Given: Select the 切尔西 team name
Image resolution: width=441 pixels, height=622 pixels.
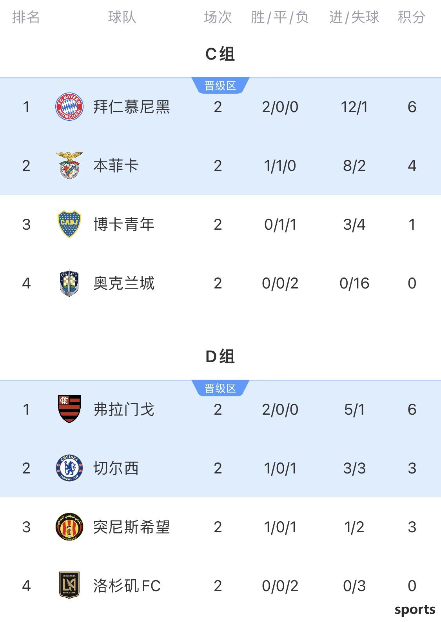Looking at the screenshot, I should click(116, 468).
